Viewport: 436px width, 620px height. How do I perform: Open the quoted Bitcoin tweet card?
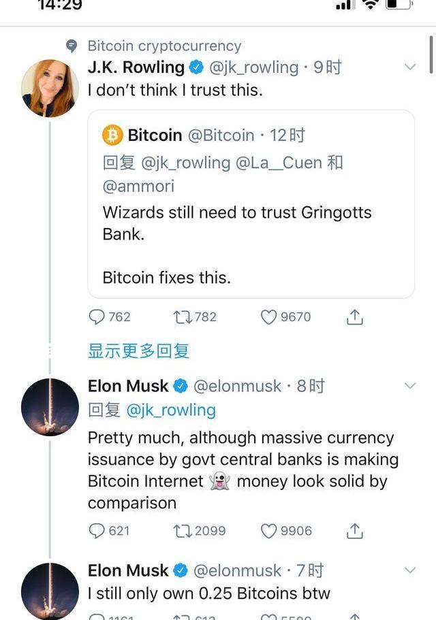click(x=251, y=204)
